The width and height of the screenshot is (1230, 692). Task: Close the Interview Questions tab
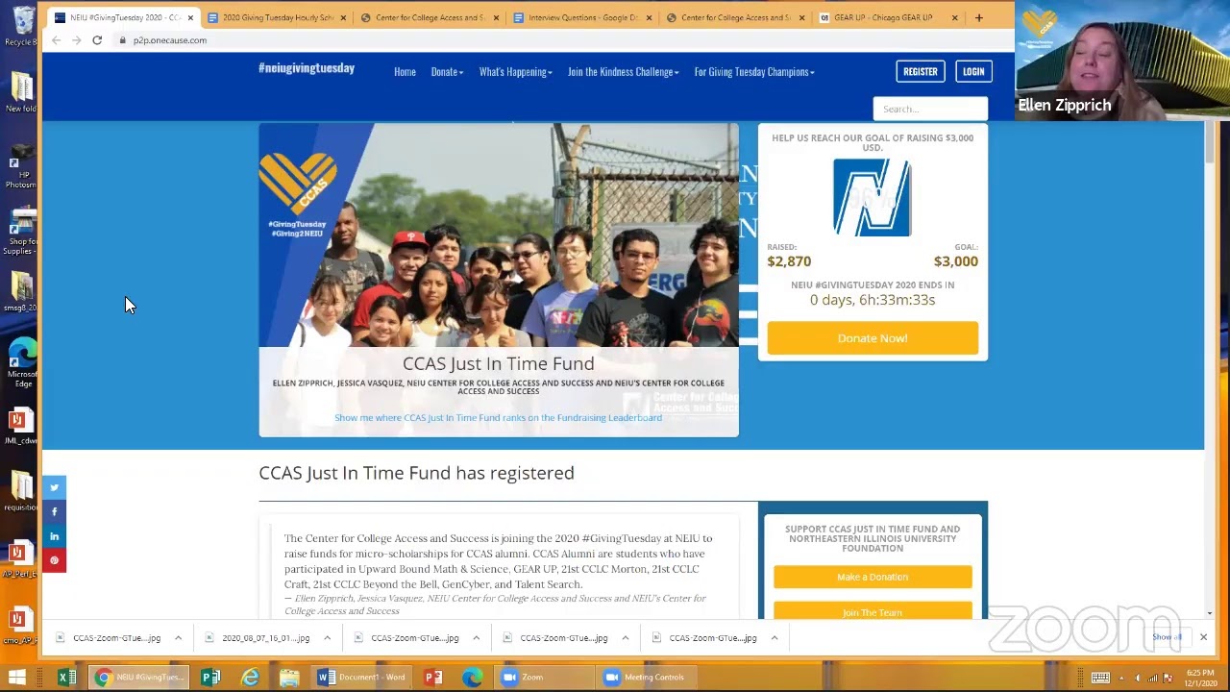[649, 17]
